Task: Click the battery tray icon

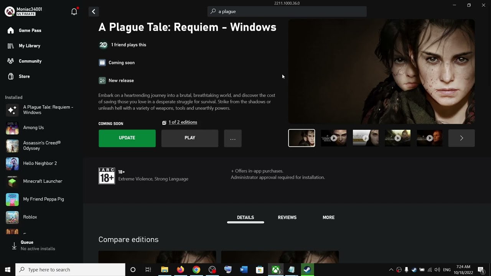Action: (422, 270)
